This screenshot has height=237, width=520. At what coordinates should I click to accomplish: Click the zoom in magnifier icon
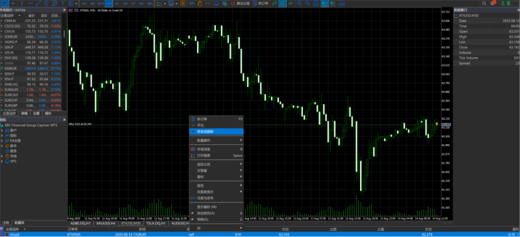(299, 3)
